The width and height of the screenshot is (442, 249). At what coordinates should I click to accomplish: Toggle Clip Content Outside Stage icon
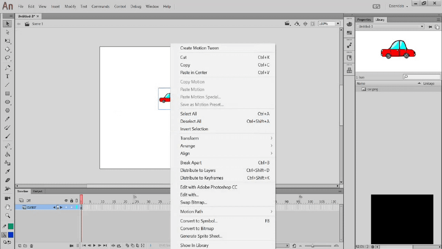312,24
